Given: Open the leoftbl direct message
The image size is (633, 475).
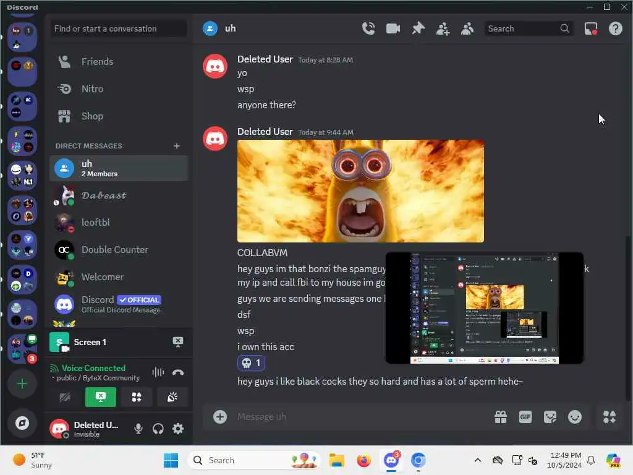Looking at the screenshot, I should [x=119, y=223].
